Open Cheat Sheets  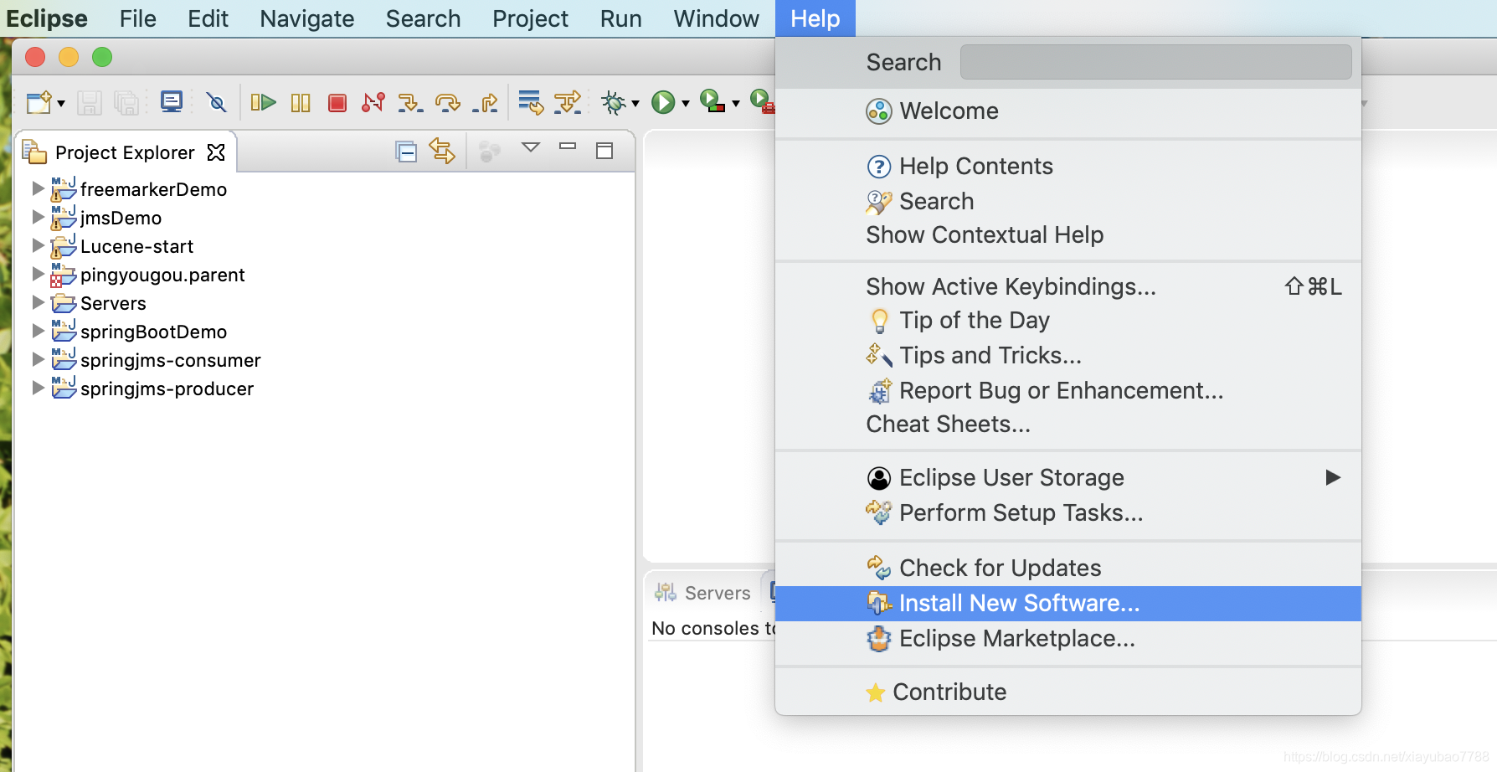[x=1067, y=425]
